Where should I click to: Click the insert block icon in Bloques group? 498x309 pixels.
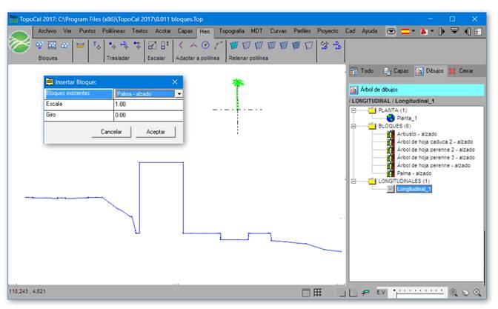pyautogui.click(x=39, y=46)
